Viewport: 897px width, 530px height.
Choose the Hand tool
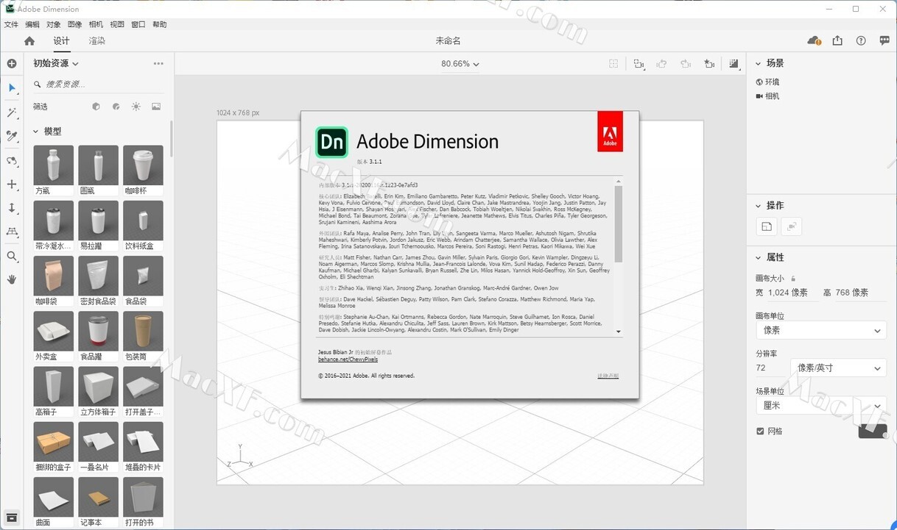tap(12, 279)
